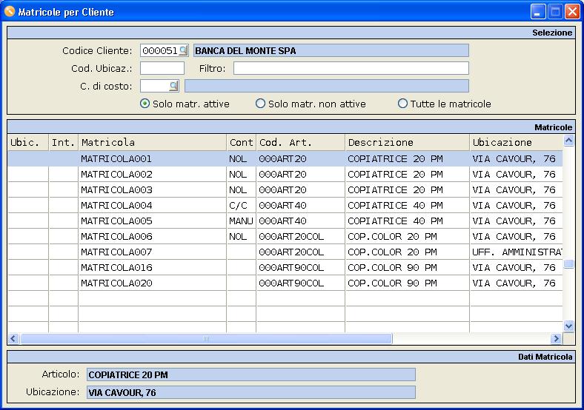Select row MATRICOLA004
The height and width of the screenshot is (410, 584).
[x=285, y=206]
